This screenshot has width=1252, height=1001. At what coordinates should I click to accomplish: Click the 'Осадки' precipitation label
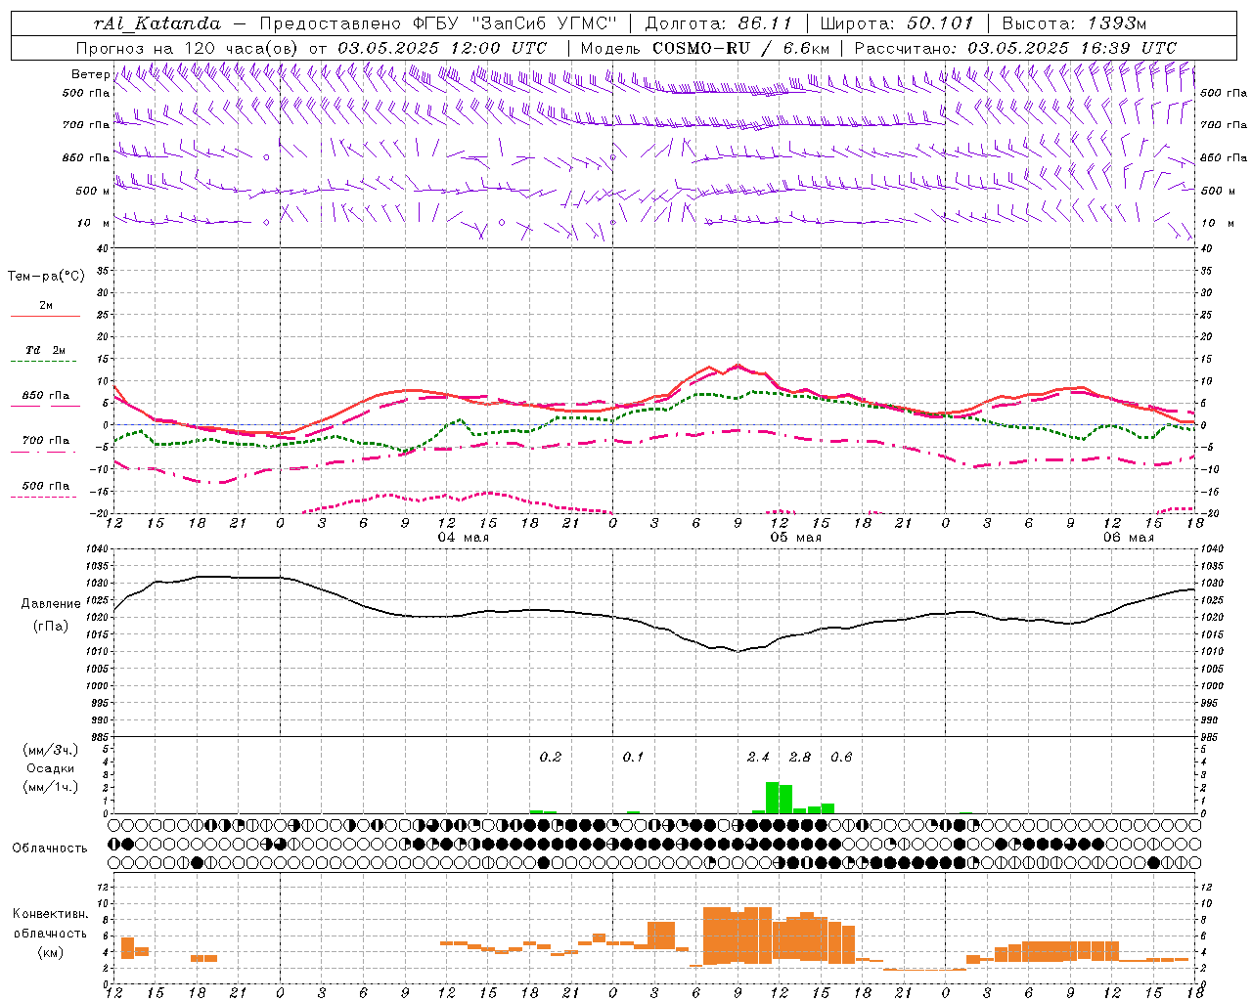pyautogui.click(x=50, y=768)
